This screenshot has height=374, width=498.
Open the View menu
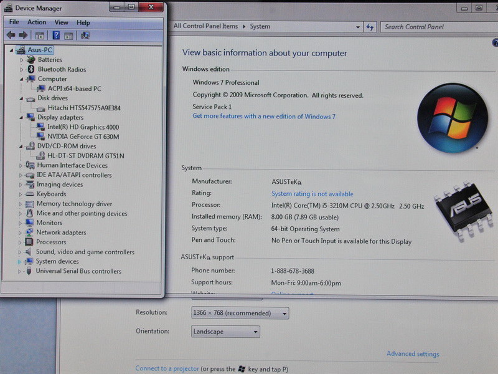61,22
